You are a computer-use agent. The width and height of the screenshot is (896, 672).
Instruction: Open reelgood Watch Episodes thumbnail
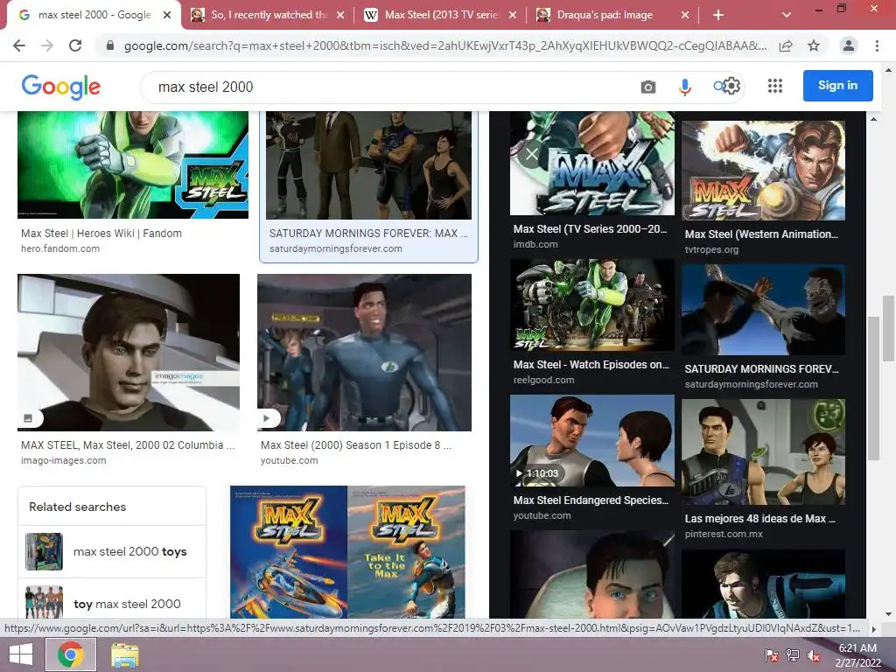pyautogui.click(x=592, y=304)
